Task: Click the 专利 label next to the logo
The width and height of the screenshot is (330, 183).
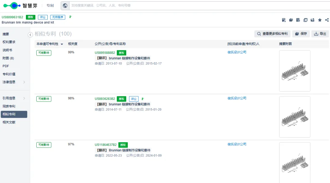Action: [50, 6]
